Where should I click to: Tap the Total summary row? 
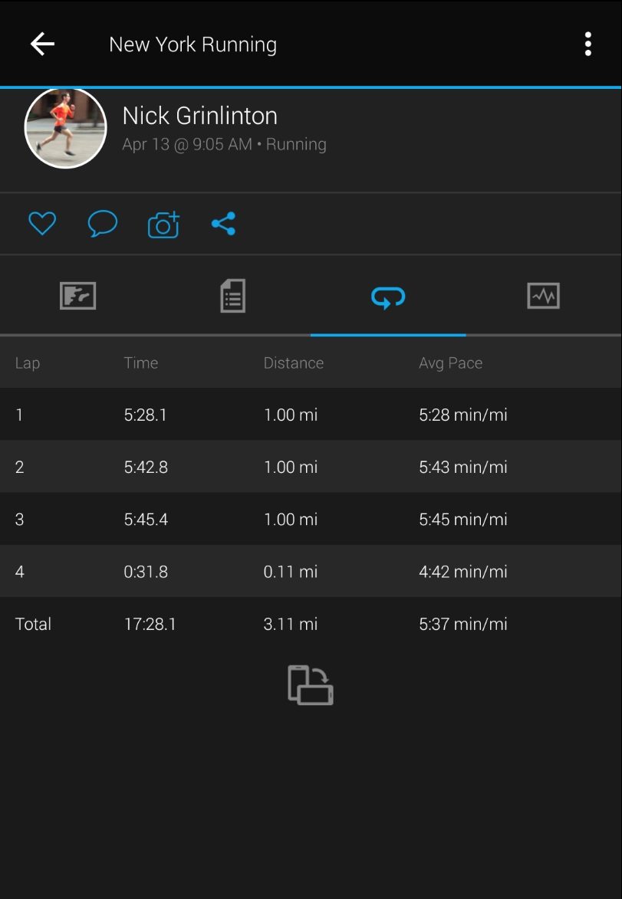311,624
